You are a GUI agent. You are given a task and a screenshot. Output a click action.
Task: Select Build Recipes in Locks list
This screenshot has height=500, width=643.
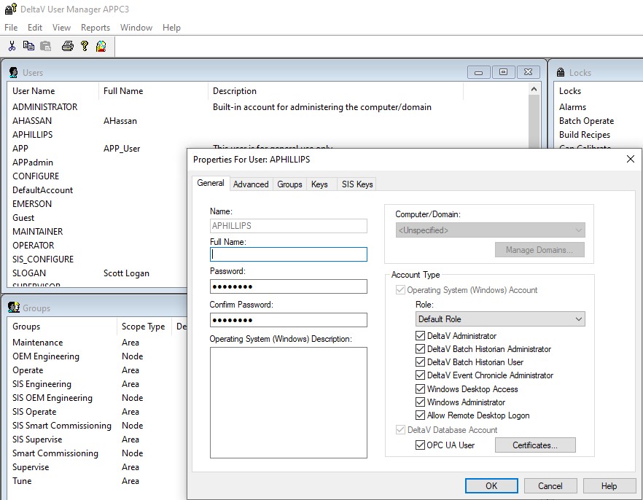(x=585, y=135)
